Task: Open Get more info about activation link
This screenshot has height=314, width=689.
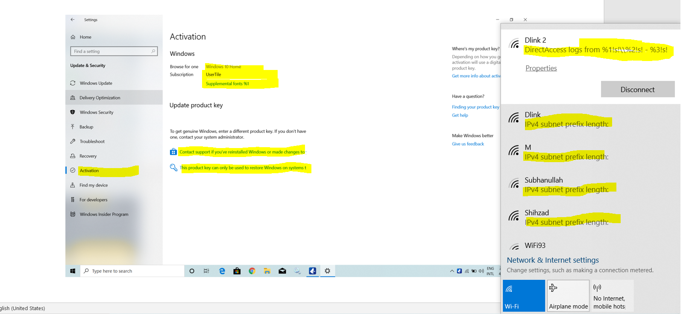Action: [476, 76]
